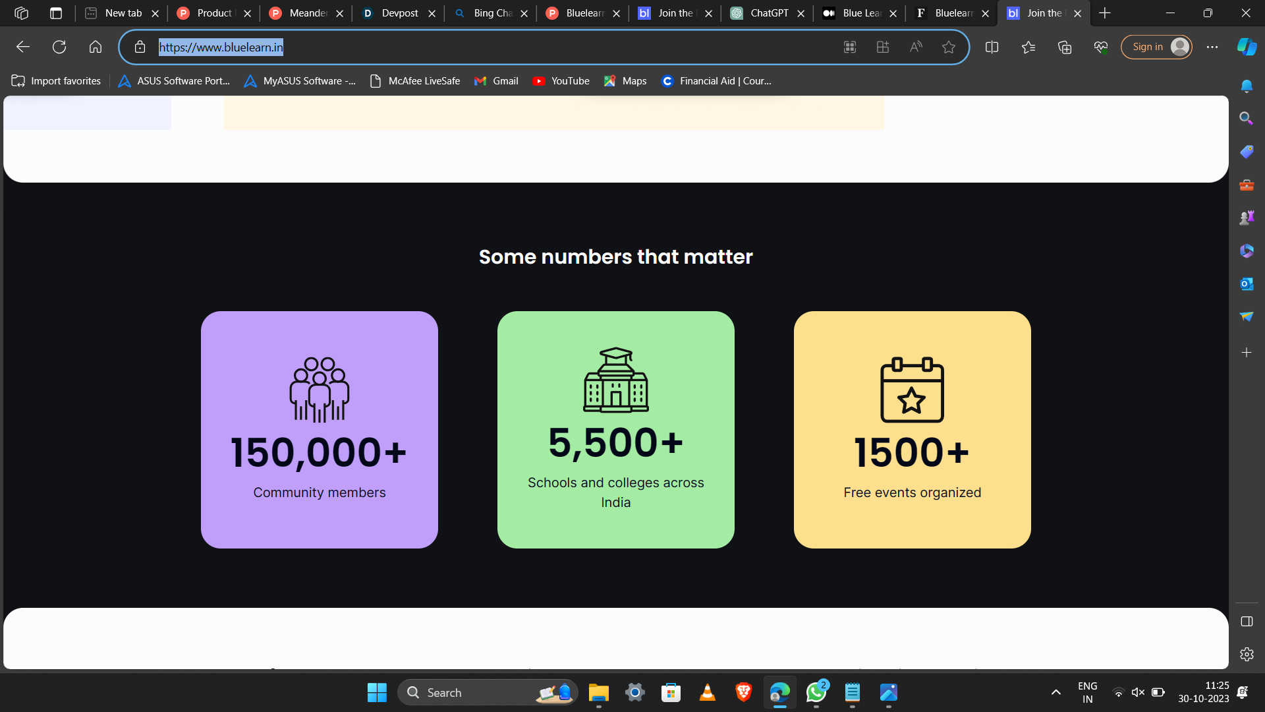
Task: Switch to the ChatGPT tab
Action: [768, 13]
